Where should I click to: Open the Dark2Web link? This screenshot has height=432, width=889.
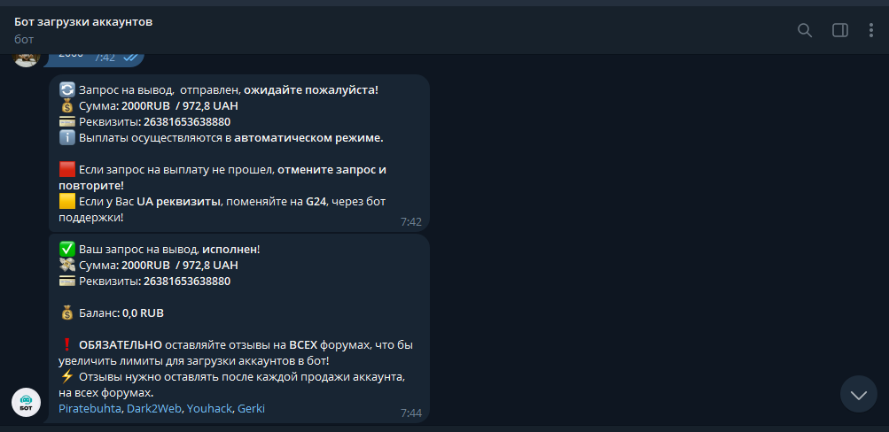click(x=153, y=409)
